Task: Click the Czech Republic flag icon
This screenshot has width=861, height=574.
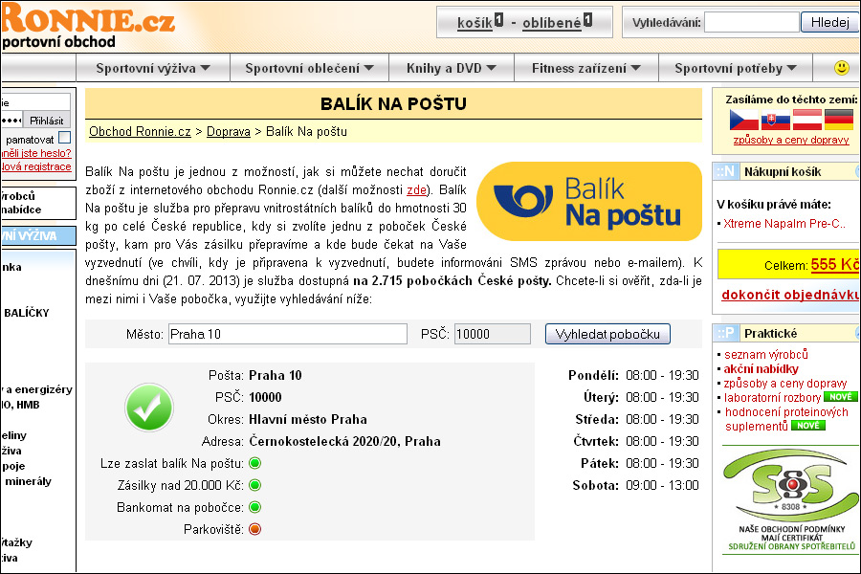Action: click(x=743, y=120)
